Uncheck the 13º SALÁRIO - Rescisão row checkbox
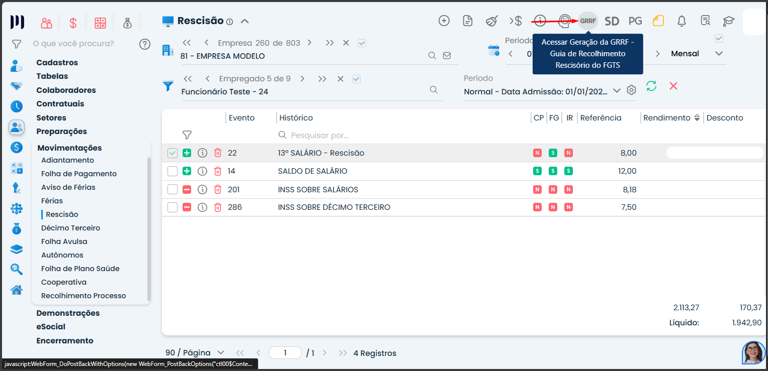The image size is (768, 371). (x=173, y=153)
